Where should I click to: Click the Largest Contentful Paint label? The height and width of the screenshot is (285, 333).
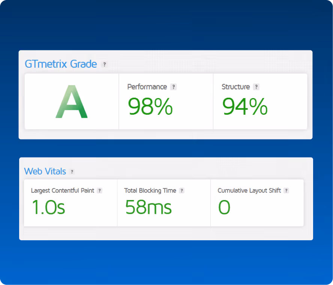pyautogui.click(x=62, y=191)
